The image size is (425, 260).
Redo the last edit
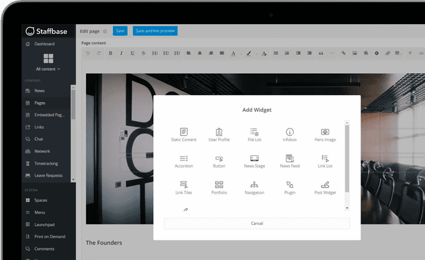click(x=99, y=54)
